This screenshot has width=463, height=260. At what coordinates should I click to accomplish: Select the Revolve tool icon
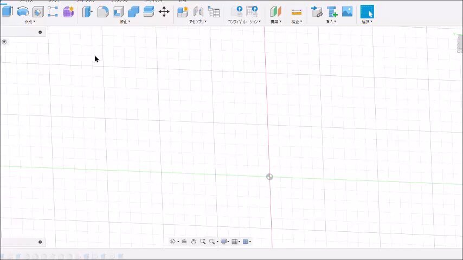[23, 12]
